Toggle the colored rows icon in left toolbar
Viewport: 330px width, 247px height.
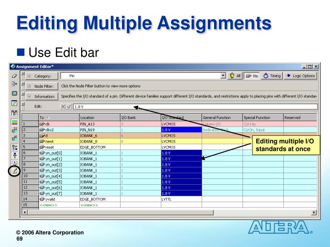pos(15,123)
